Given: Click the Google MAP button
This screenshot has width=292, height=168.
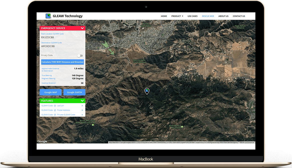Looking at the screenshot, I should [x=51, y=92].
